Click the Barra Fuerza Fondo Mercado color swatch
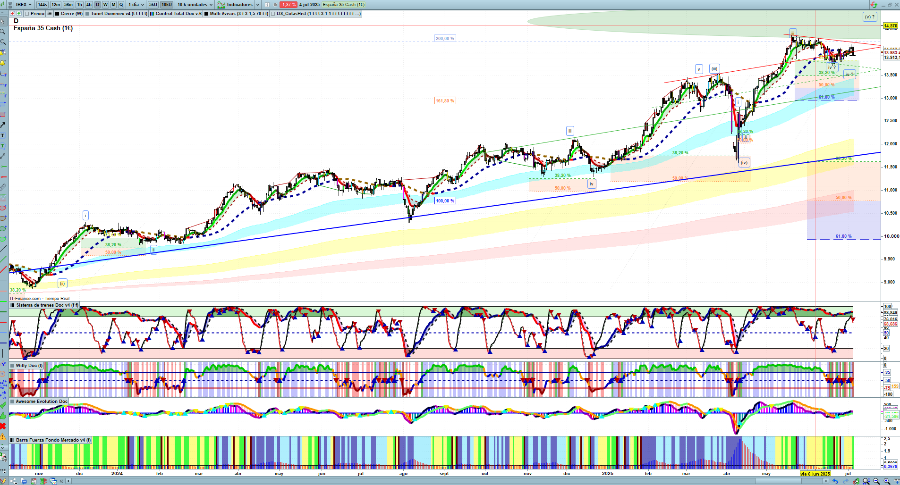The image size is (900, 485). [x=13, y=440]
